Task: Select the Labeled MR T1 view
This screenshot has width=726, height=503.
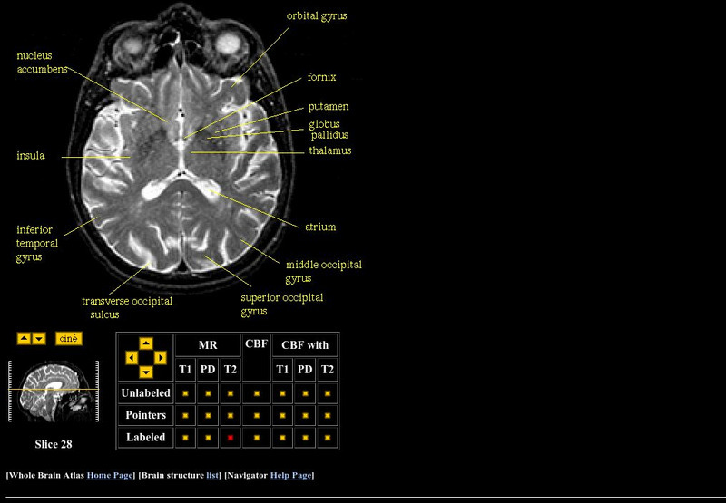Action: click(185, 437)
